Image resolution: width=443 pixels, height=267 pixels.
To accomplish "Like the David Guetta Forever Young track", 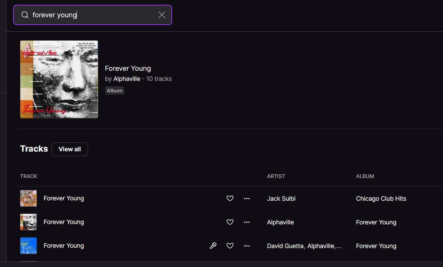I will 230,246.
